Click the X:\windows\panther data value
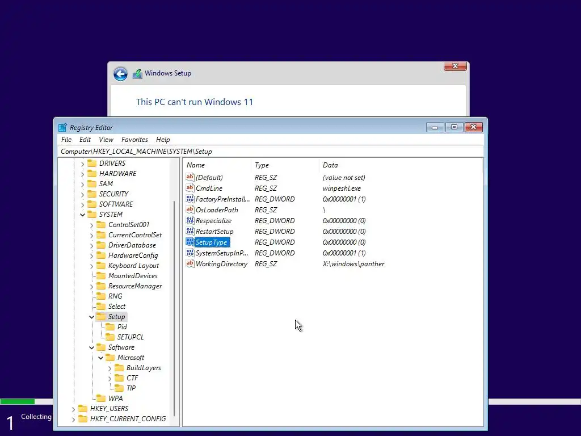This screenshot has height=436, width=581. point(353,263)
